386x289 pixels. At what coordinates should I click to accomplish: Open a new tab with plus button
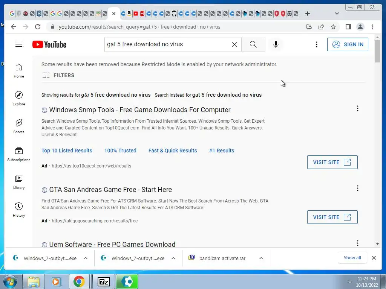307,14
